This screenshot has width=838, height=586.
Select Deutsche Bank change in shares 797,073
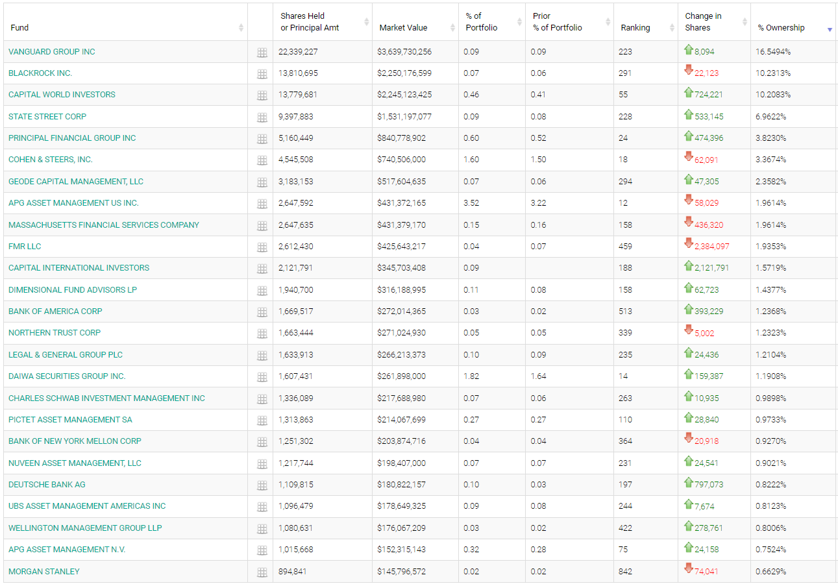pyautogui.click(x=709, y=485)
